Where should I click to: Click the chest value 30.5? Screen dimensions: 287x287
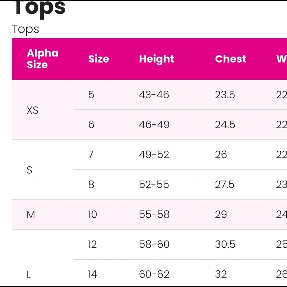[225, 244]
